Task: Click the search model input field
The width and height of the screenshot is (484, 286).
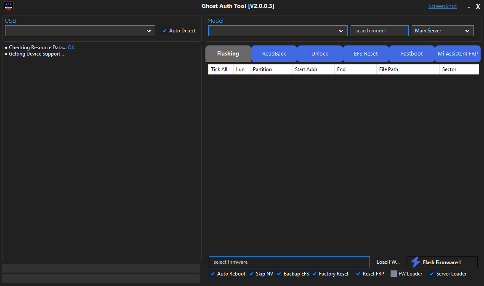Action: (x=379, y=31)
